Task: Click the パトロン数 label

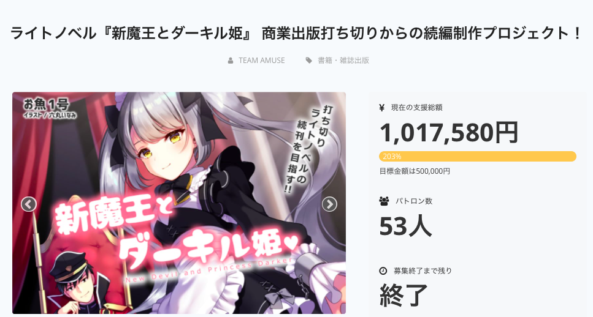Action: click(x=414, y=201)
